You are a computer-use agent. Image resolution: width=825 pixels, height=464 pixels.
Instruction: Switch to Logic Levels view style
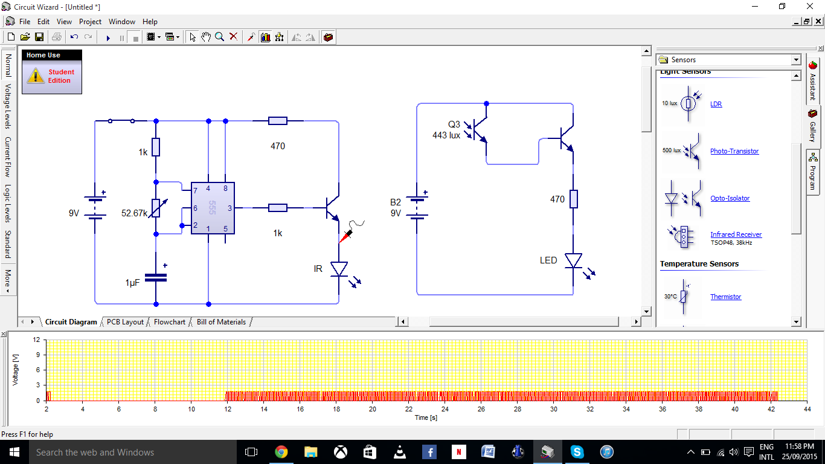(x=8, y=204)
